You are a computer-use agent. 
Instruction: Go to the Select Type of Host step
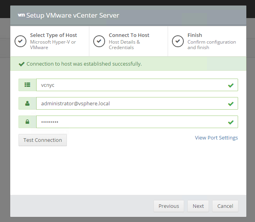coord(50,41)
